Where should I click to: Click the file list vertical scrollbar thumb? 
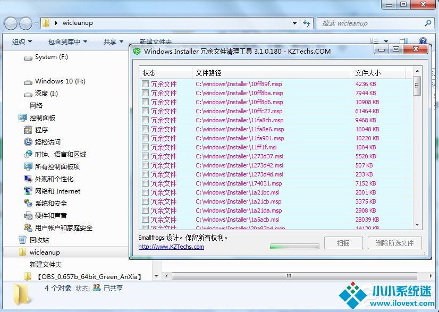[417, 86]
